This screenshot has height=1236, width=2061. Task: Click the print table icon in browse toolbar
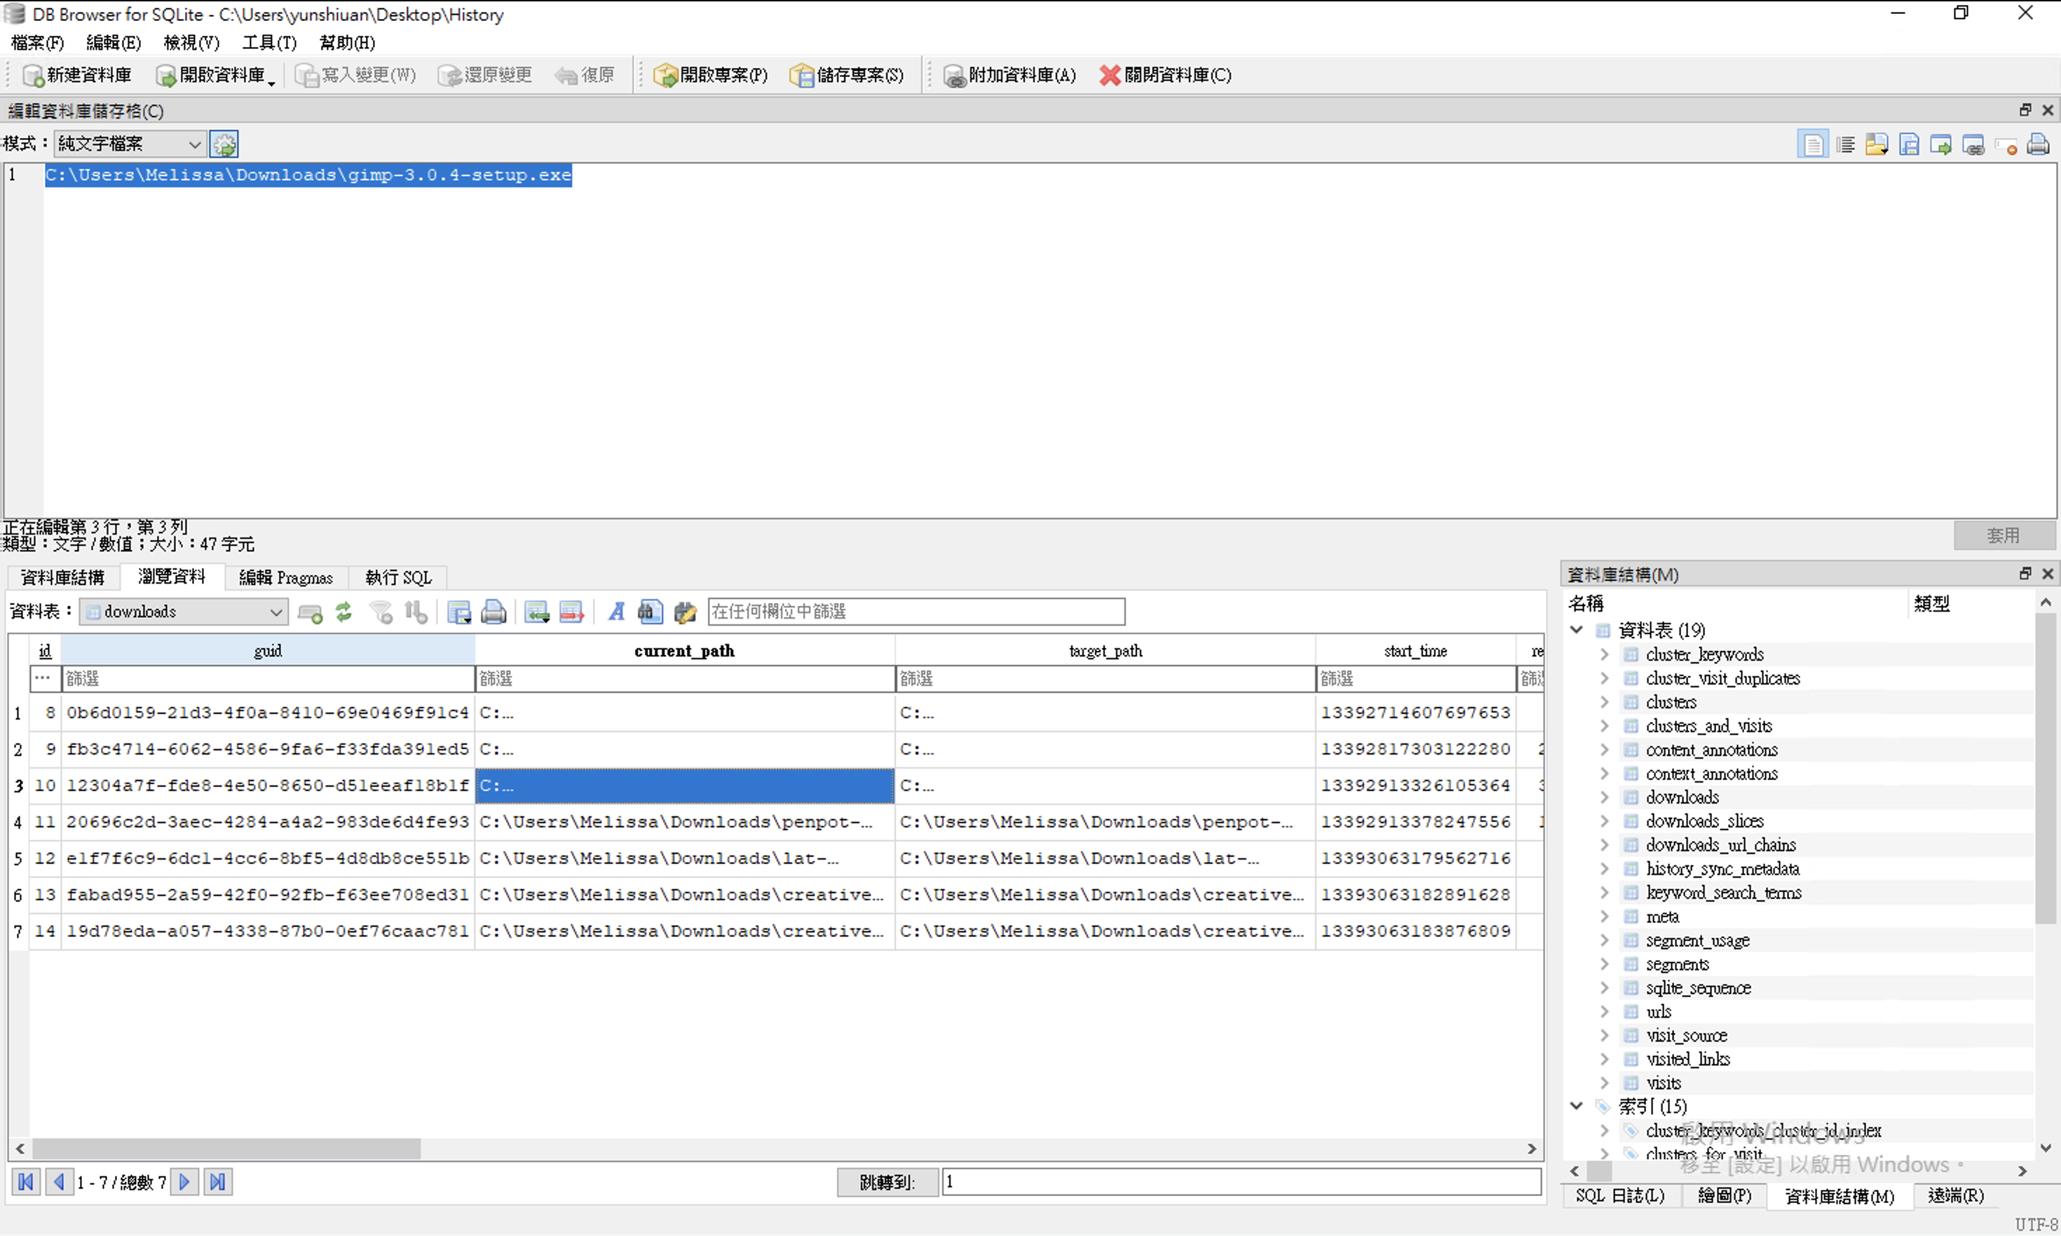coord(494,612)
